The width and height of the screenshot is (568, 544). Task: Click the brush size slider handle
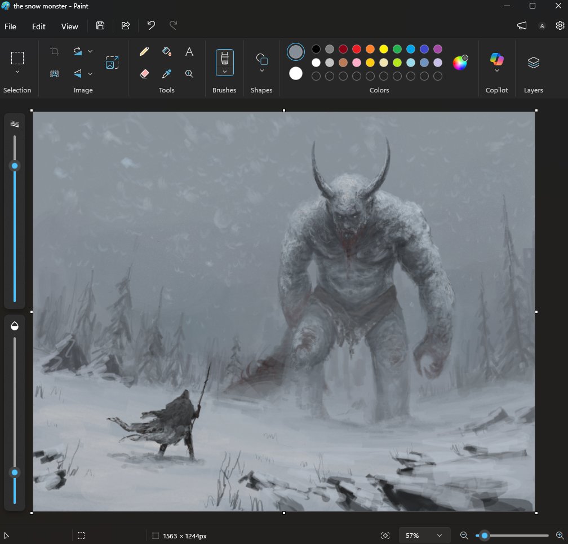click(15, 166)
